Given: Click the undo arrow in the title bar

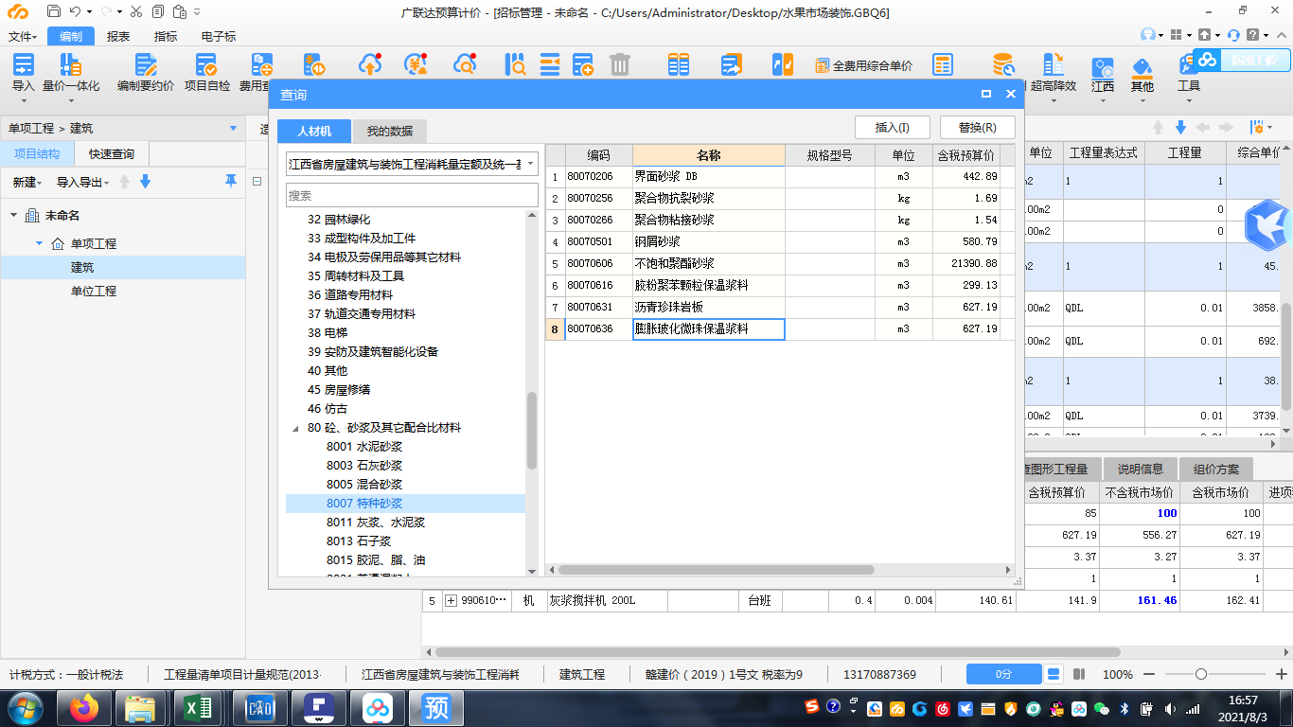Looking at the screenshot, I should (x=75, y=11).
